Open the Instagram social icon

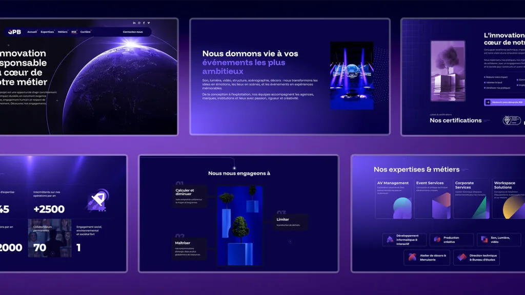click(139, 23)
